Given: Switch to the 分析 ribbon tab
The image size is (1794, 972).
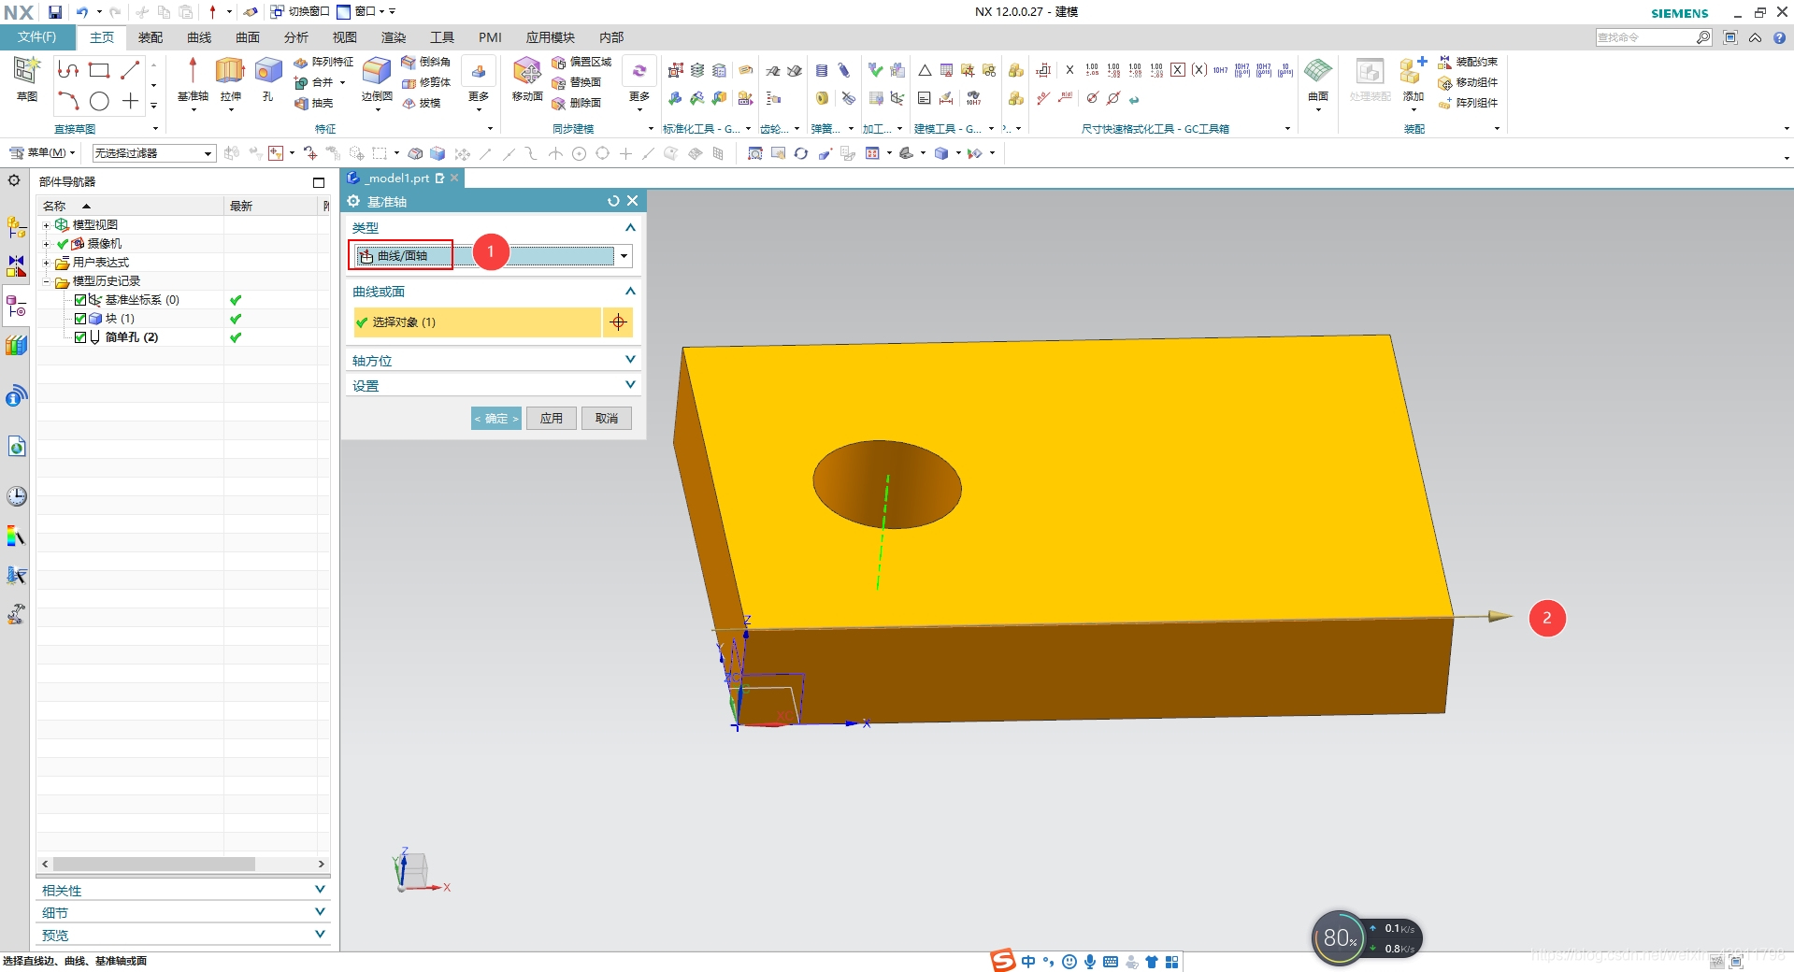Looking at the screenshot, I should coord(296,37).
